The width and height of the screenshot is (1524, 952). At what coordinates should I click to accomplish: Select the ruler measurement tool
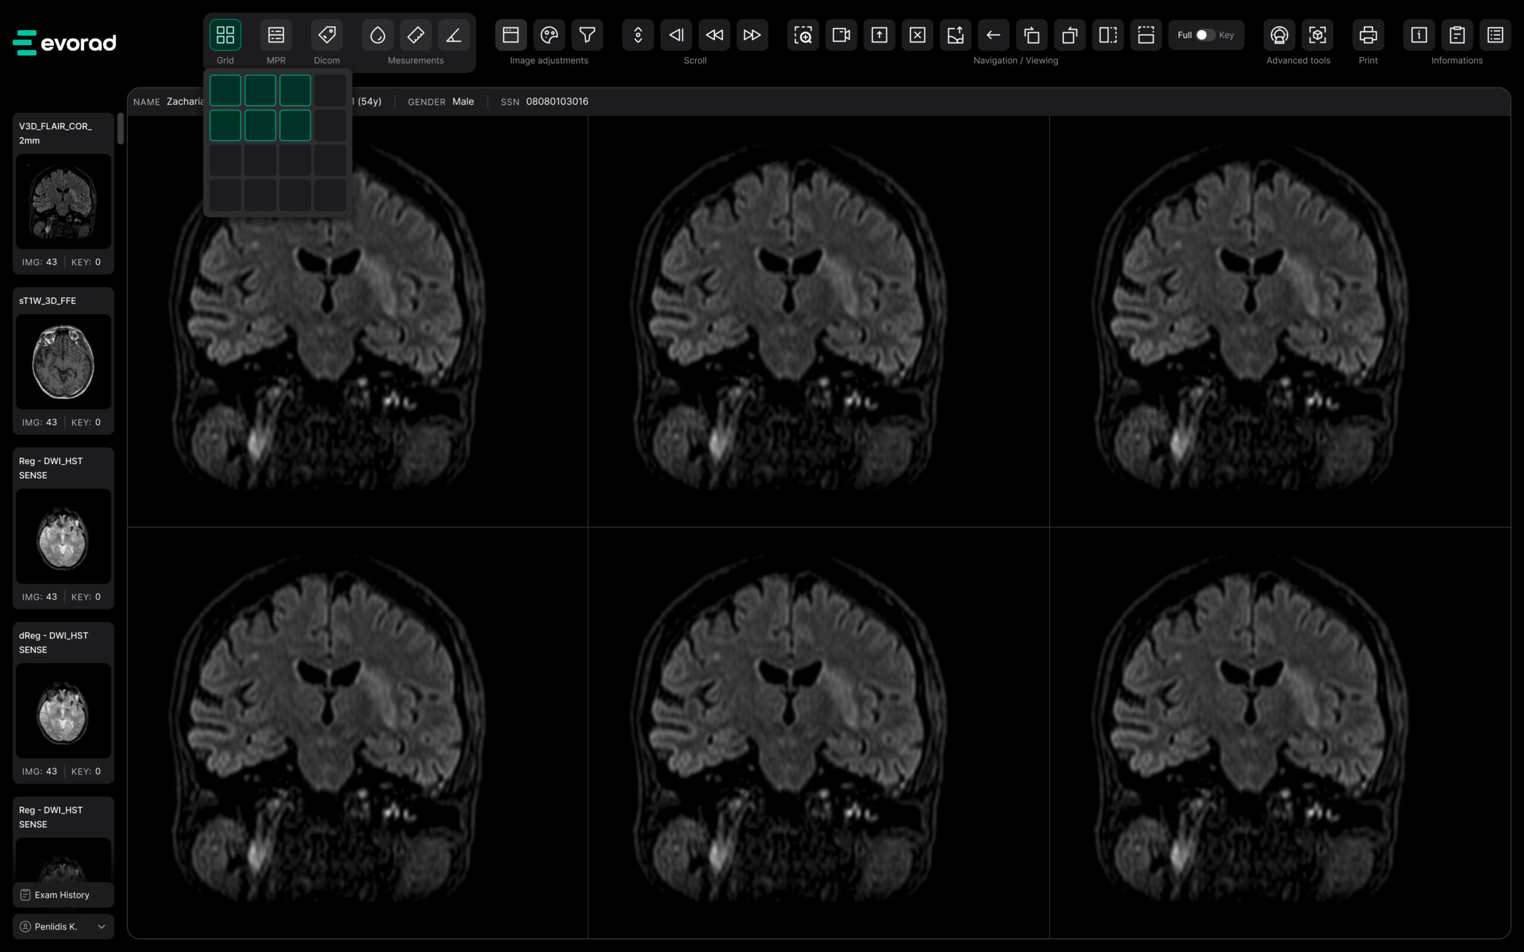click(416, 35)
